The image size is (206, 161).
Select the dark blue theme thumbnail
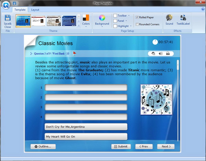[x=69, y=21]
